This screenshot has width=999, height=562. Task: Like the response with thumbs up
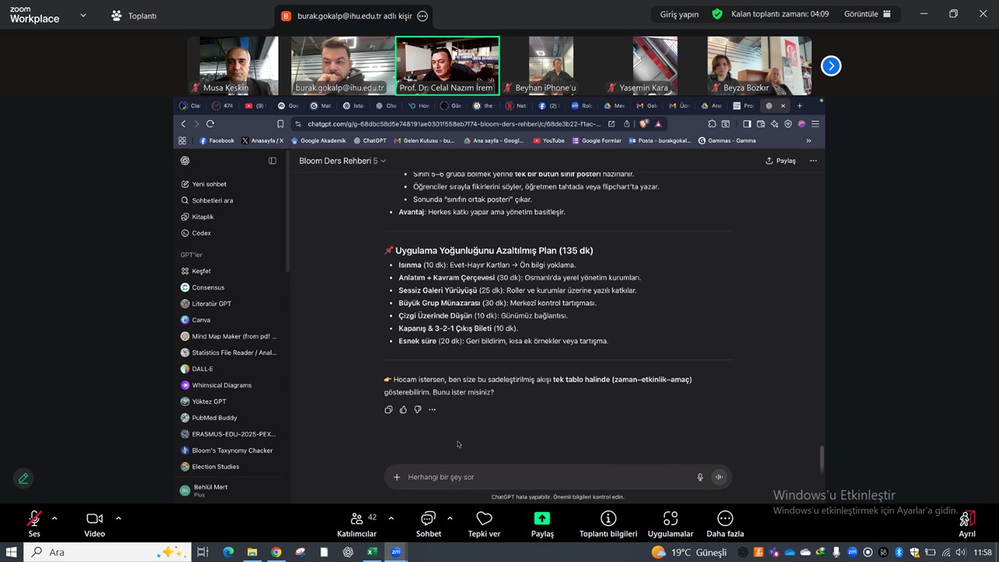403,410
